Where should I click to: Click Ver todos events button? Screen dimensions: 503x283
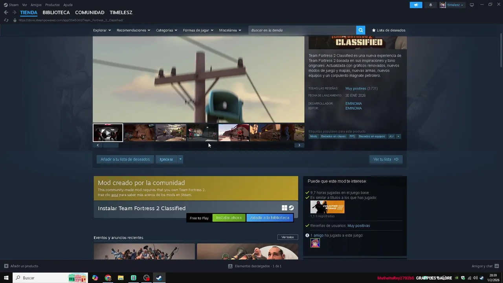pos(288,237)
